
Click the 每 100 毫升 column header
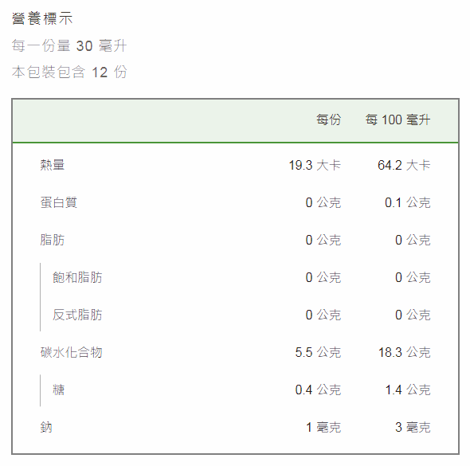(398, 119)
